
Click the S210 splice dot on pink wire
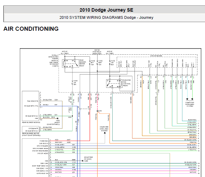coord(98,111)
